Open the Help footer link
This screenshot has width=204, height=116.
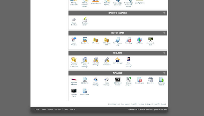44,109
